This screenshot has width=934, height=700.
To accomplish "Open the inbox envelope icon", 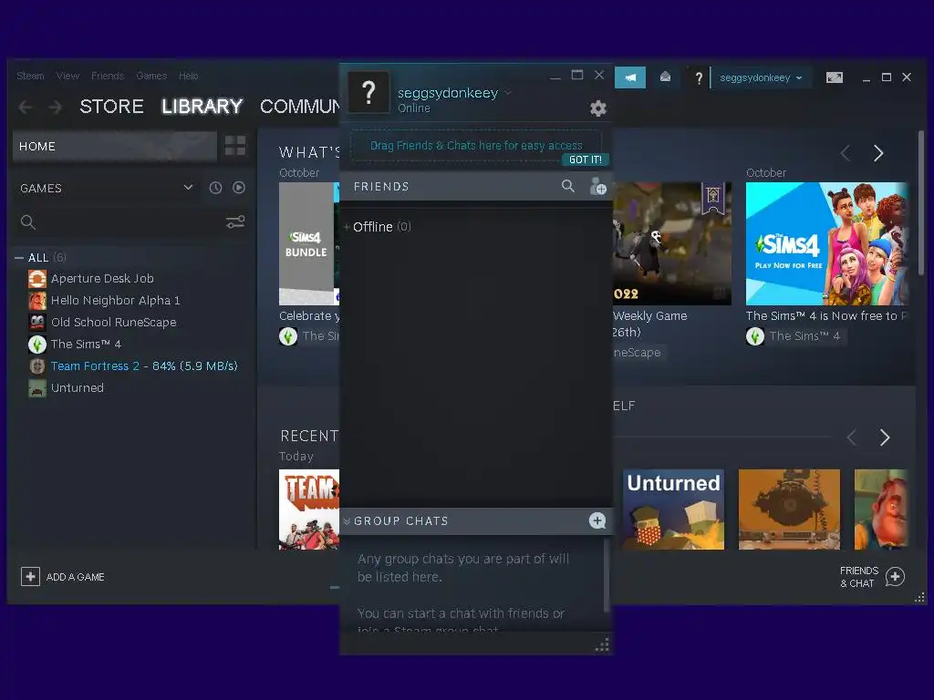I will [x=665, y=77].
